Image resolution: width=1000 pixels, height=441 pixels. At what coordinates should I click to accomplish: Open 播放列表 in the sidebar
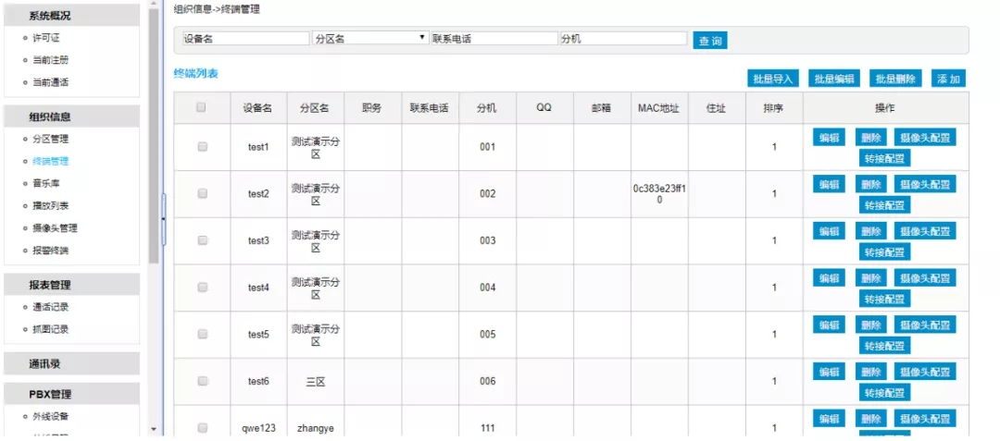click(50, 205)
